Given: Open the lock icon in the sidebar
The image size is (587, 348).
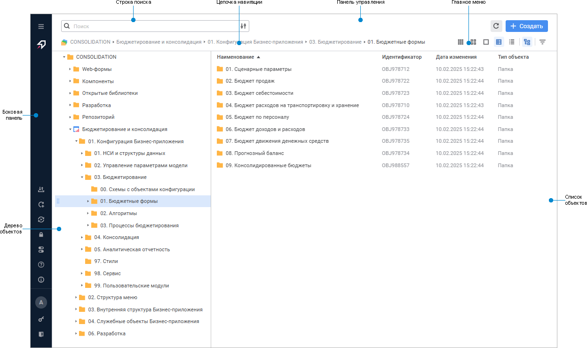Looking at the screenshot, I should click(x=41, y=234).
